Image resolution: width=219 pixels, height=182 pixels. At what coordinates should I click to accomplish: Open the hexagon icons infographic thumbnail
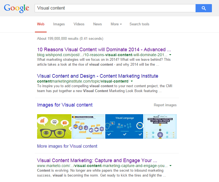(88, 126)
